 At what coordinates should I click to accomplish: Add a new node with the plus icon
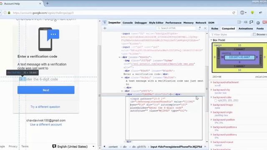click(105, 28)
